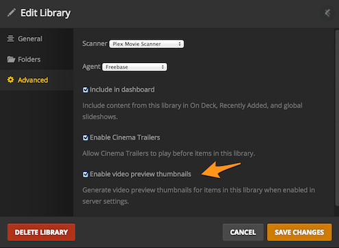Open the General tab
Screen dimensions: 339x248
click(36, 38)
